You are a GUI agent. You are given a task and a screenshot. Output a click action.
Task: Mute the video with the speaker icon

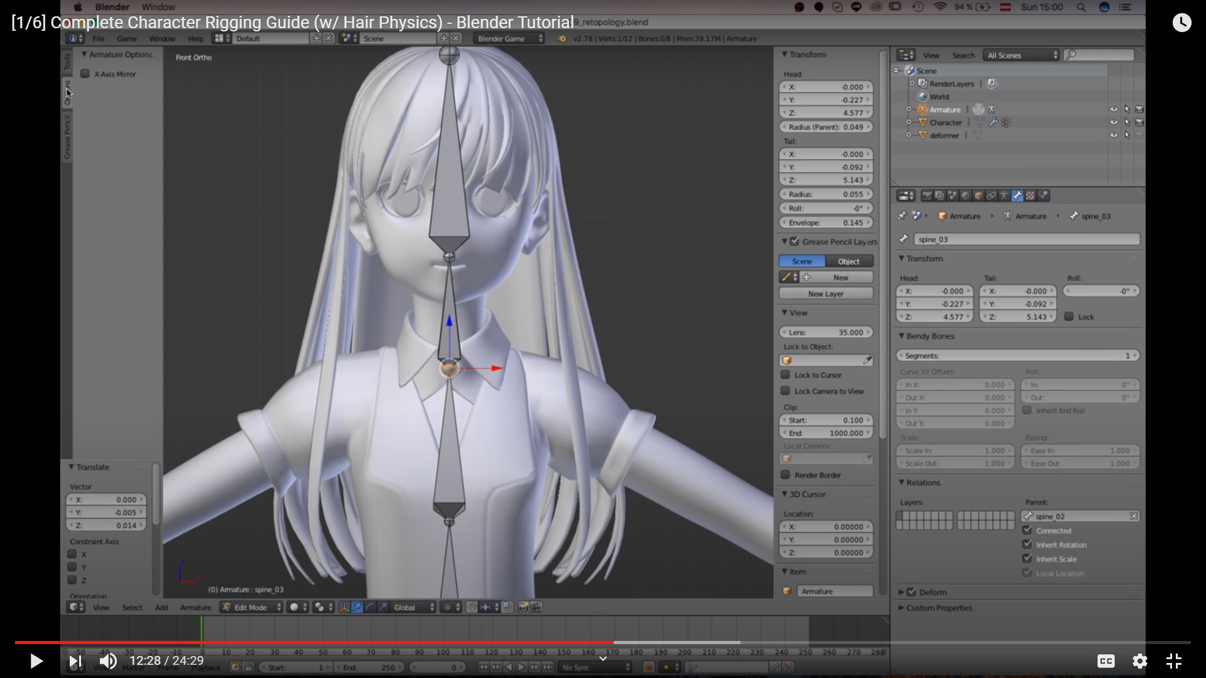[108, 661]
